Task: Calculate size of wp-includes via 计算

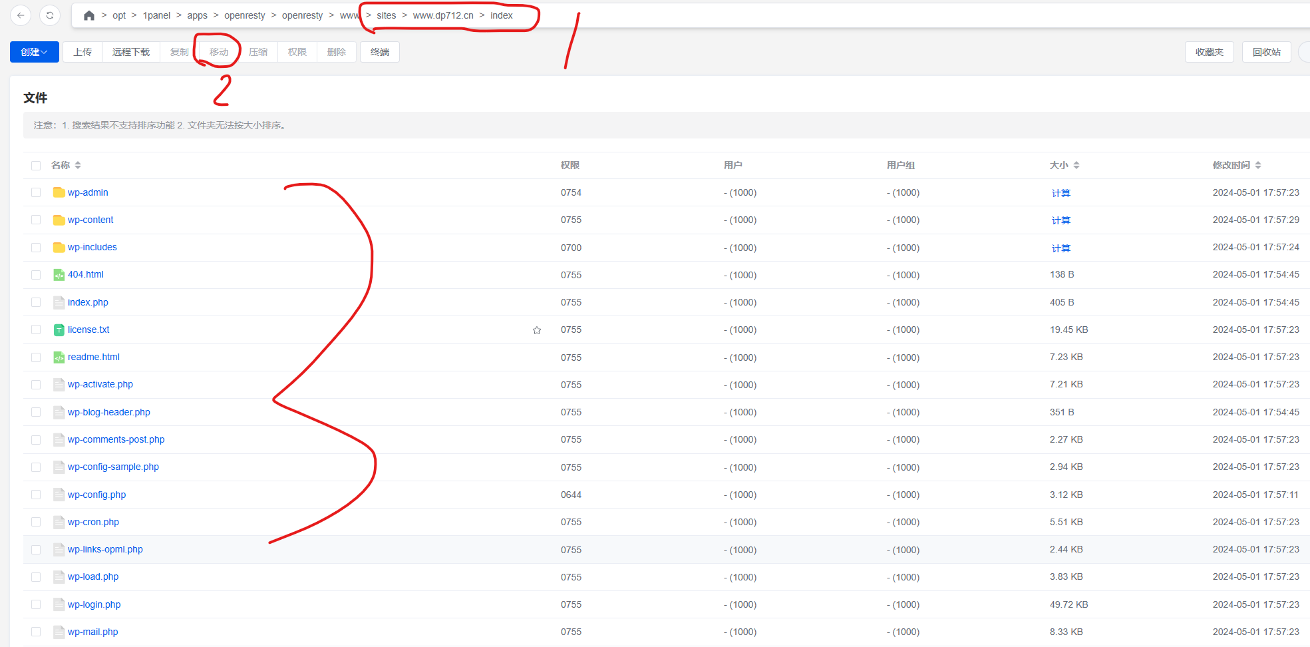Action: point(1061,248)
